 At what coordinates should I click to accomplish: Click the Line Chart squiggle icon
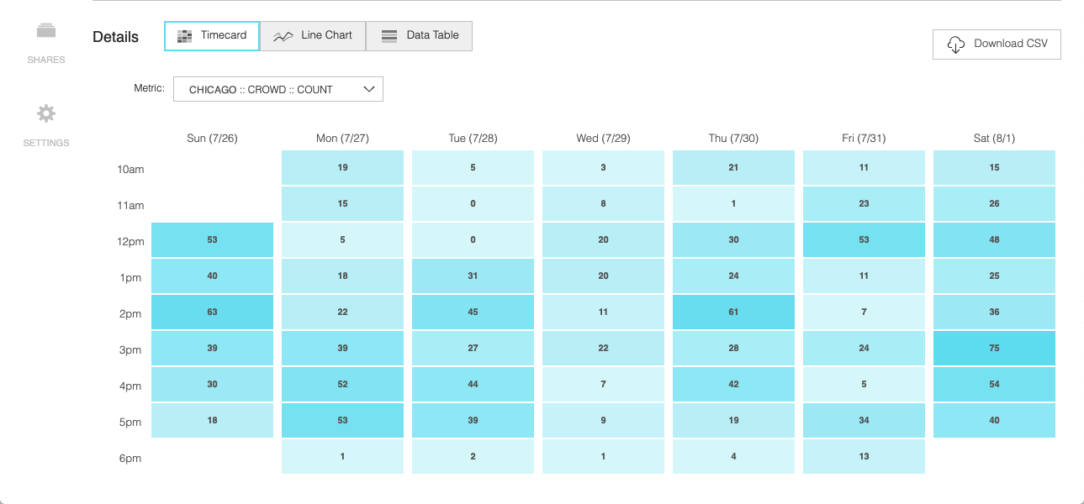283,36
